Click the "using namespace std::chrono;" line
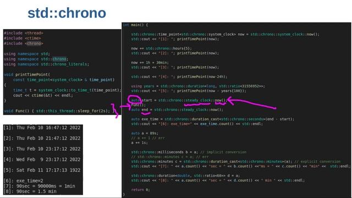The height and width of the screenshot is (198, 352). [x=36, y=59]
